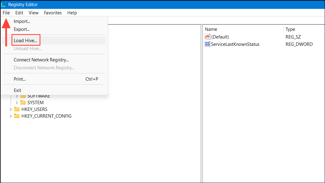
Task: Open the Favorites menu
Action: click(x=53, y=13)
